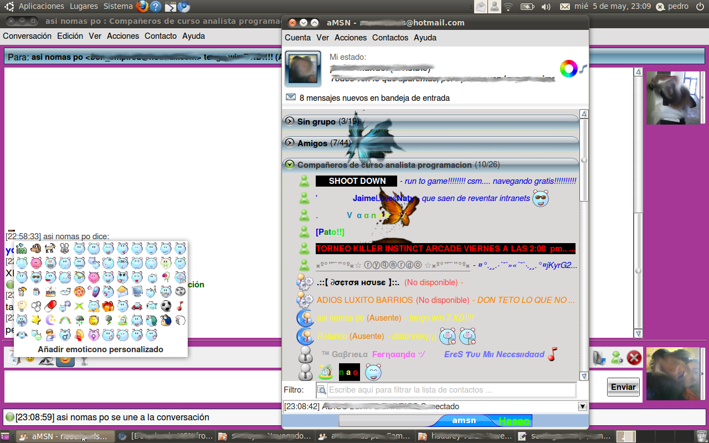Screen dimensions: 709x443
Task: Expand the Sin grupo contact group
Action: 289,121
